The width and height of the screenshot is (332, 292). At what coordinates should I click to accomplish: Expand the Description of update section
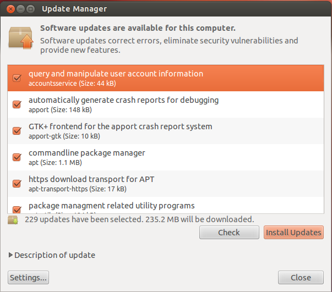click(52, 255)
